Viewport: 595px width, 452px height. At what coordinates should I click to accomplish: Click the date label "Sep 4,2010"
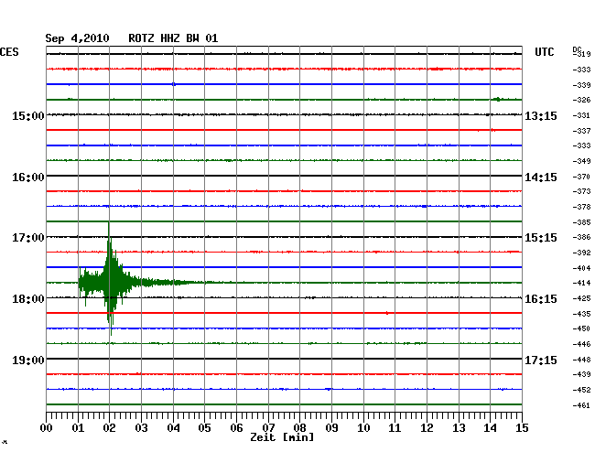[77, 38]
